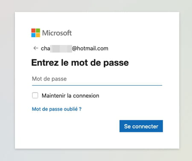Click the yellow square of the Microsoft logo
The image size is (192, 161).
tap(38, 35)
